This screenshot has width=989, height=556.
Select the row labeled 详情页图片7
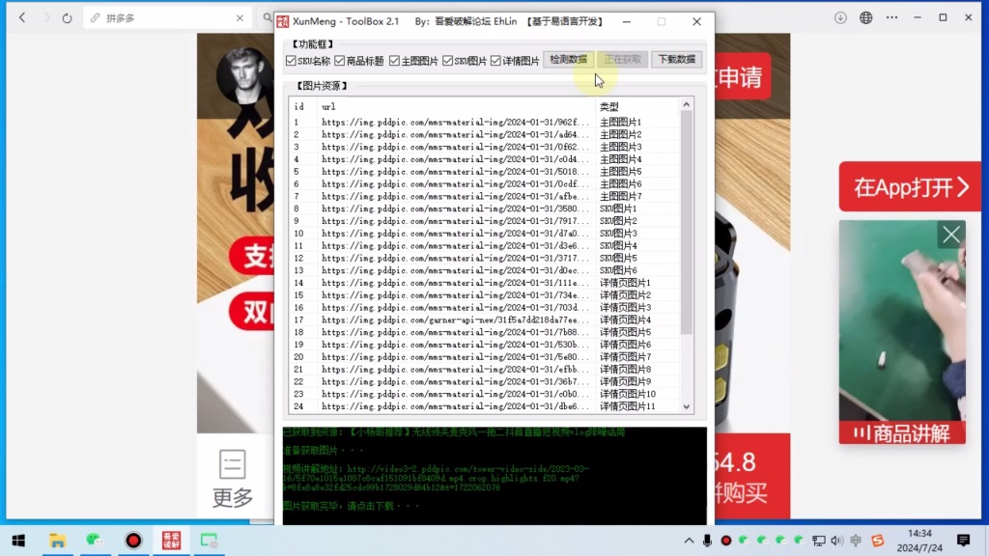tap(485, 357)
